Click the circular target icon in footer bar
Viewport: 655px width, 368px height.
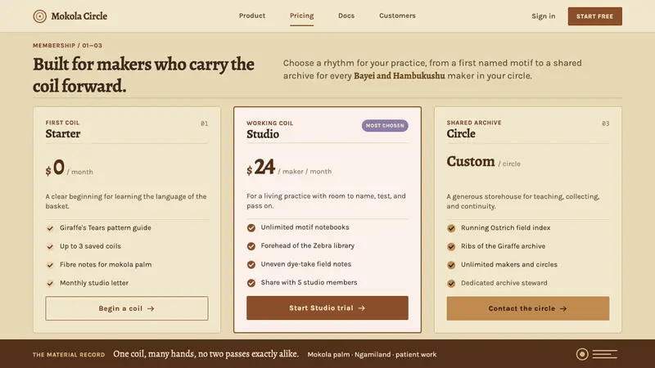click(582, 354)
